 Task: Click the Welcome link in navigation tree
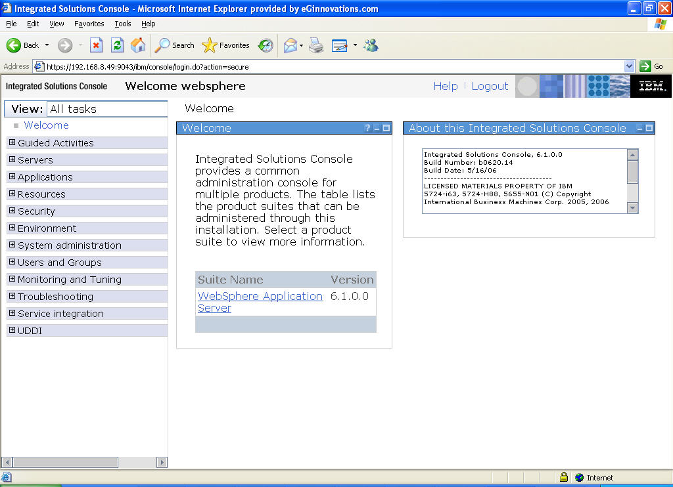47,125
